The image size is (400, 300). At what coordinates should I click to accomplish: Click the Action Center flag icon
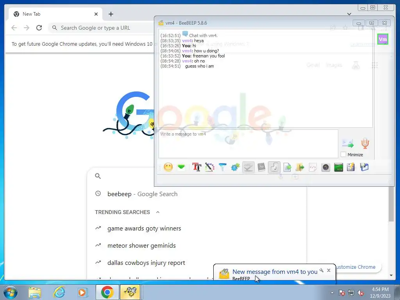point(342,293)
